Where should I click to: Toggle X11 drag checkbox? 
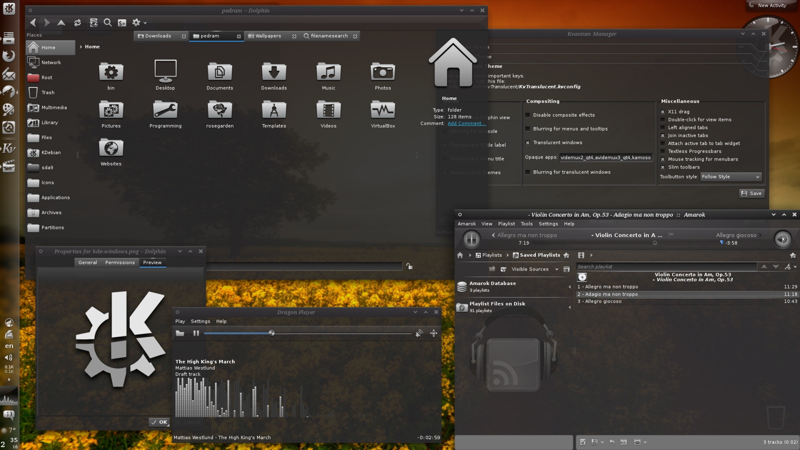point(663,112)
